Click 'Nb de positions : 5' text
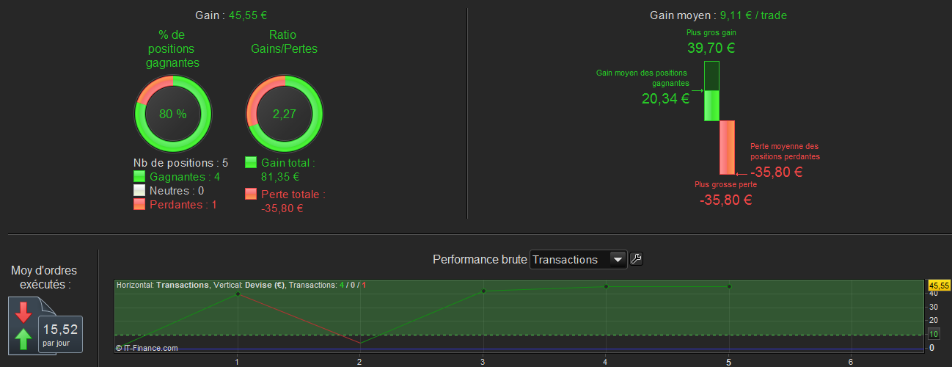Screen dimensions: 952x367 (180, 163)
